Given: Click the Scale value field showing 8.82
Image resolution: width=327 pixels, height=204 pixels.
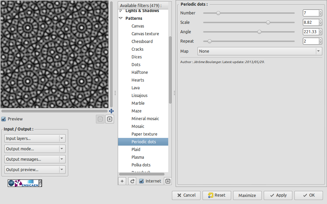Looking at the screenshot, I should point(311,22).
